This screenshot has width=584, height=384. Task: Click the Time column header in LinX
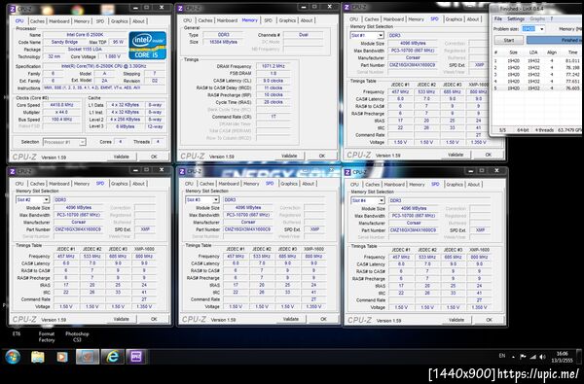coord(573,52)
